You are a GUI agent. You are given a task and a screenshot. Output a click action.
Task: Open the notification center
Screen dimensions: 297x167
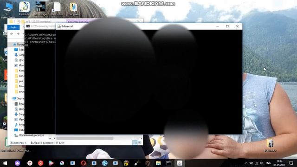[291, 163]
